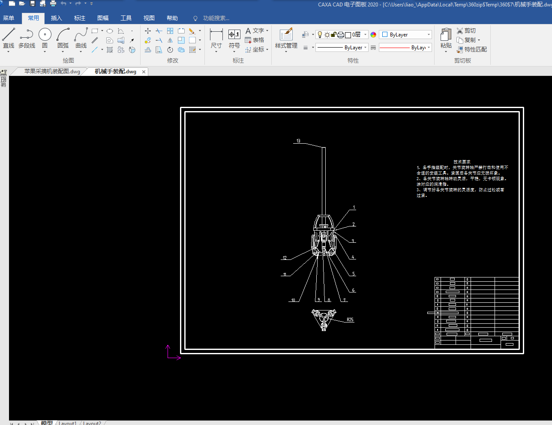This screenshot has height=425, width=552.
Task: Switch to the 图幅 ribbon tab
Action: pyautogui.click(x=103, y=18)
